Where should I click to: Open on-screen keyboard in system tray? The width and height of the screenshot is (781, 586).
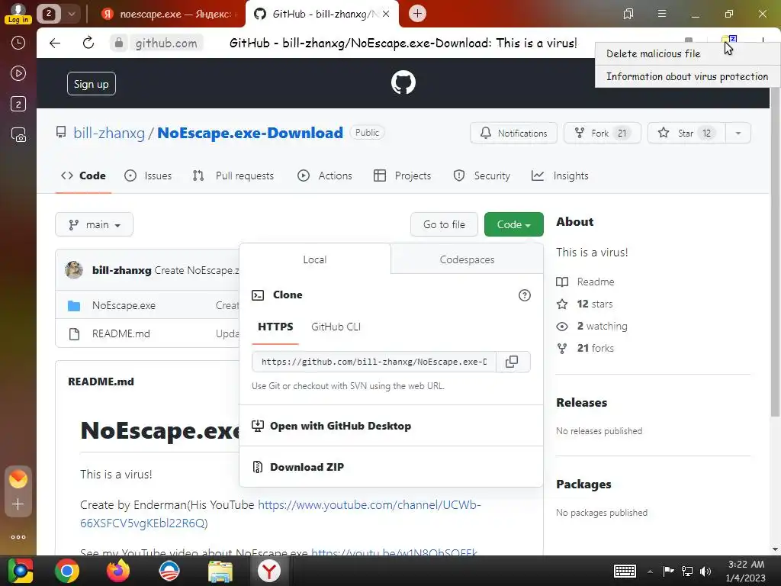click(625, 571)
